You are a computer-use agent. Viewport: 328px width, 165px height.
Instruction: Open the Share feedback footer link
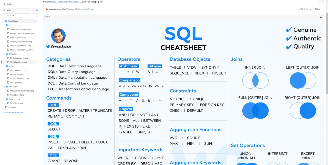[x=19, y=112]
